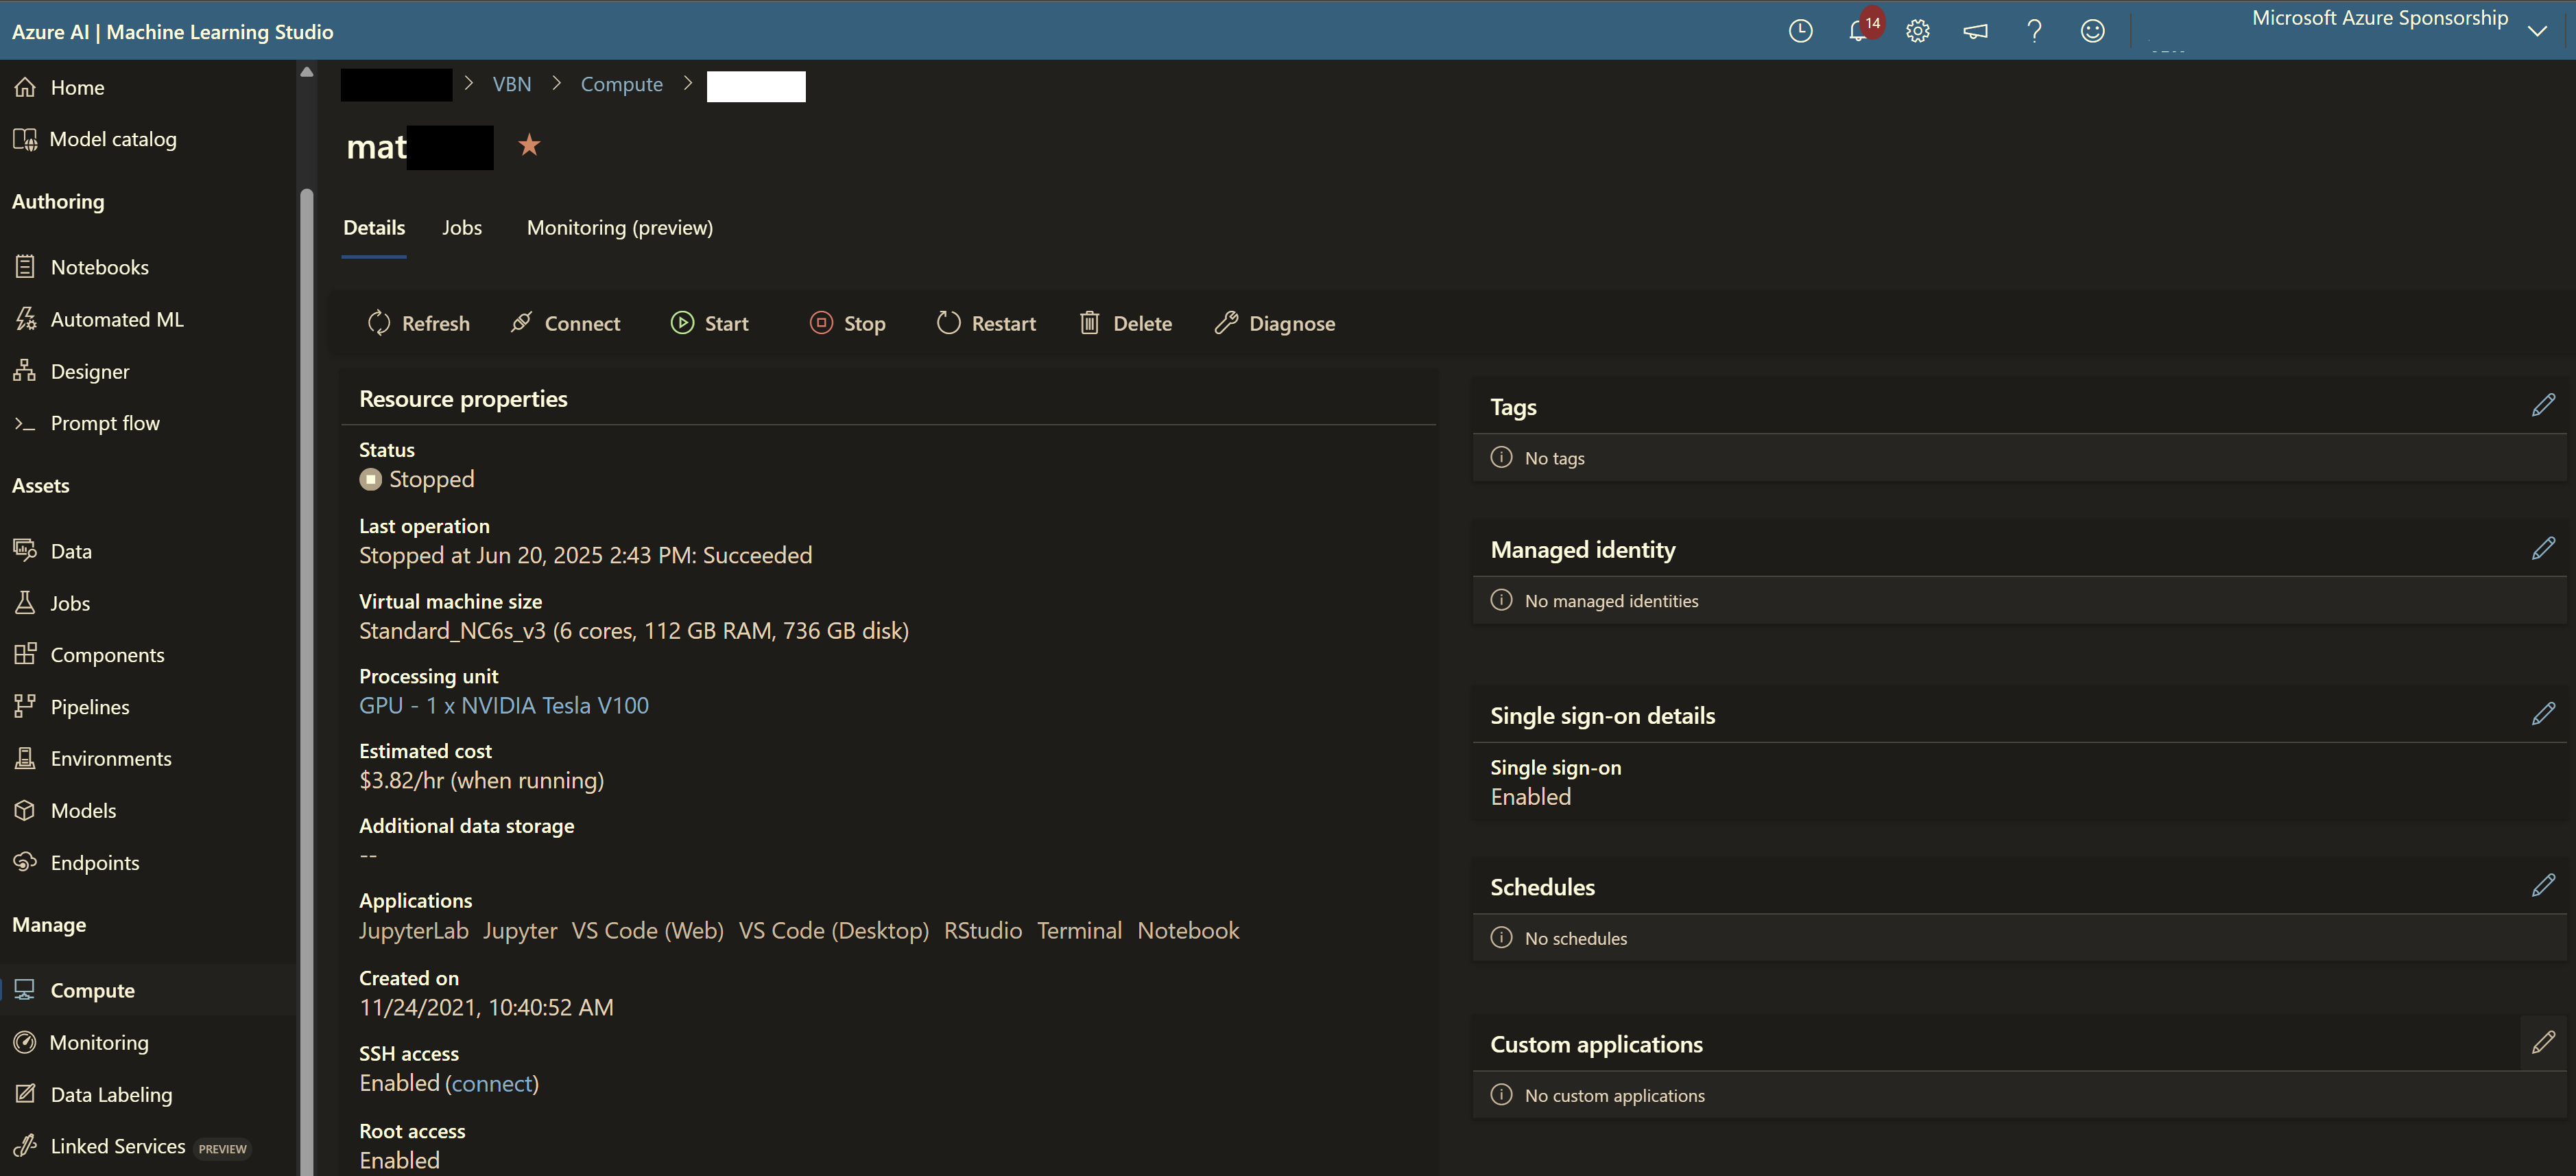Click the Azure AI Machine Learning Studio title
The height and width of the screenshot is (1176, 2576).
click(172, 32)
